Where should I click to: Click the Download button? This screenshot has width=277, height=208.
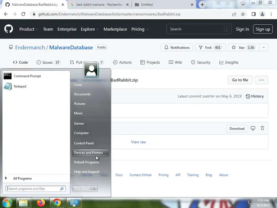[237, 128]
